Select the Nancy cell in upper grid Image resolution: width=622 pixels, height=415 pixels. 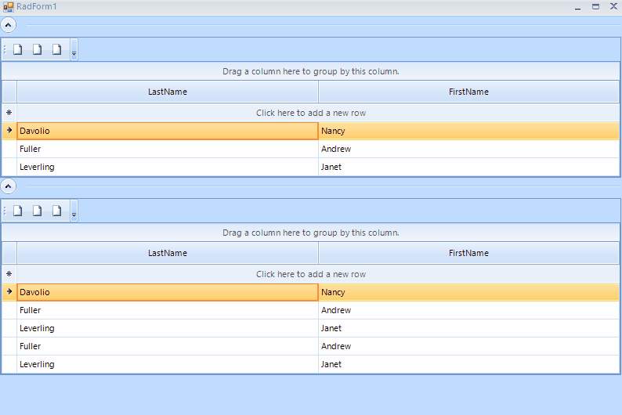(x=468, y=131)
